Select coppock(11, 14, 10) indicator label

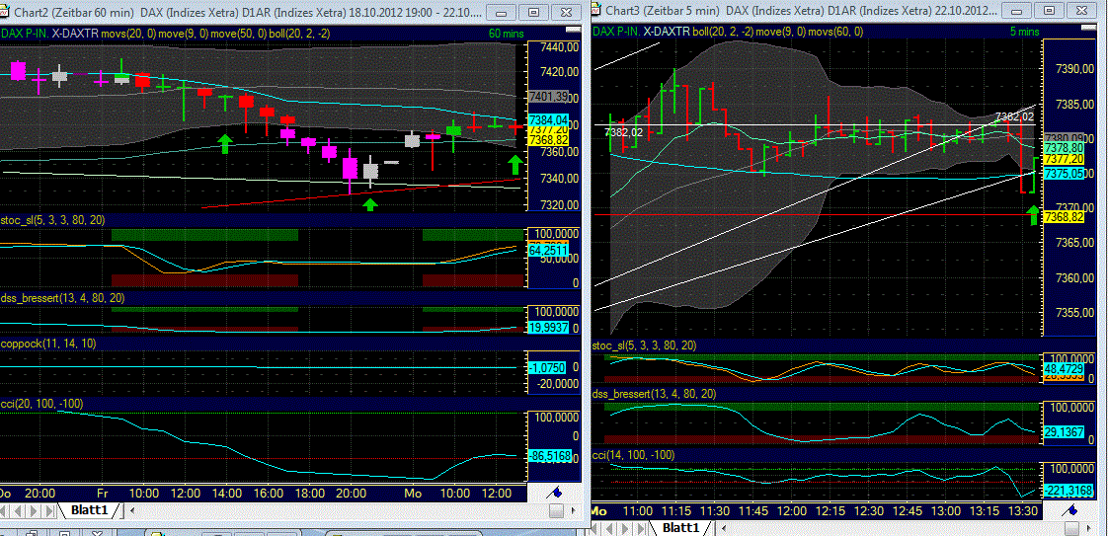[48, 344]
